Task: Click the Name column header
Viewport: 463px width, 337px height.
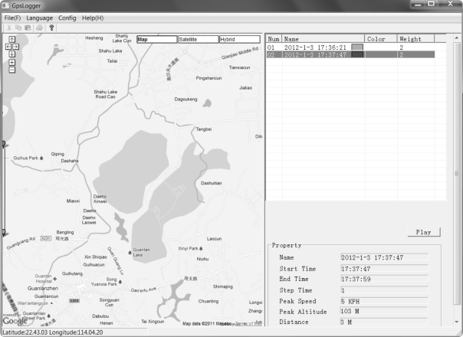Action: pos(323,39)
